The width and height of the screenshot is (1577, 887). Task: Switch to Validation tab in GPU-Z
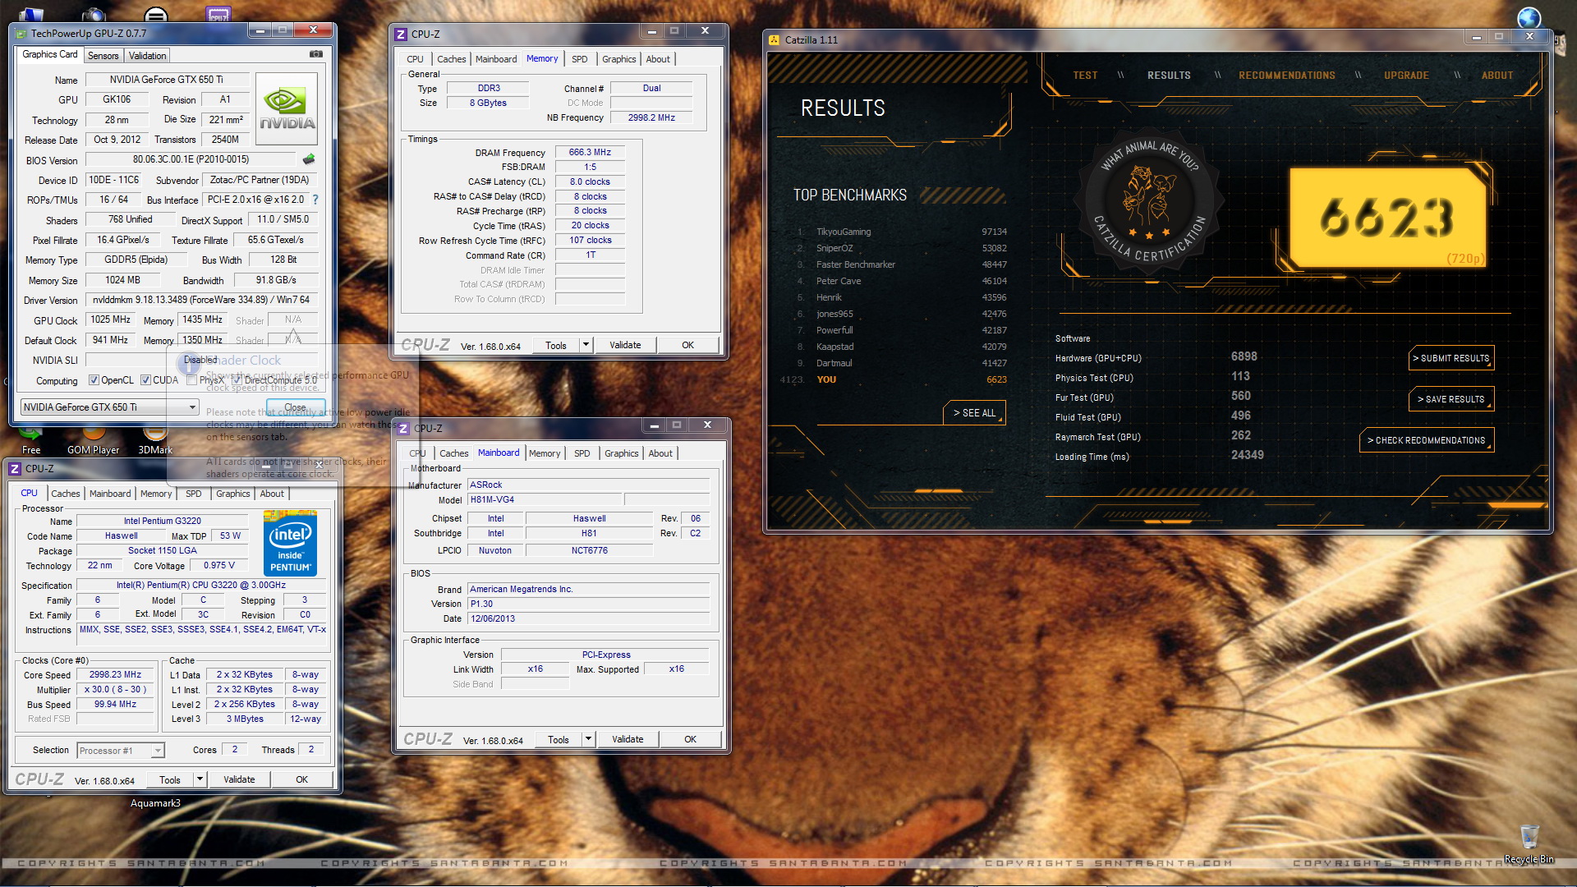point(148,56)
